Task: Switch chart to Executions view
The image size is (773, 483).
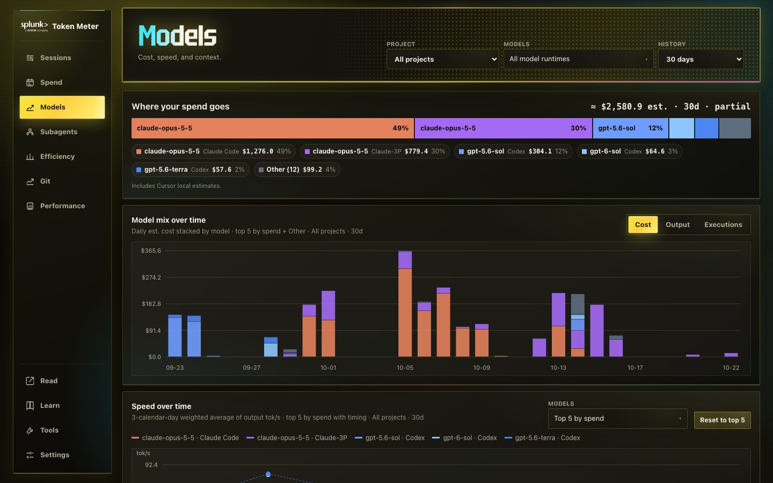Action: tap(723, 225)
